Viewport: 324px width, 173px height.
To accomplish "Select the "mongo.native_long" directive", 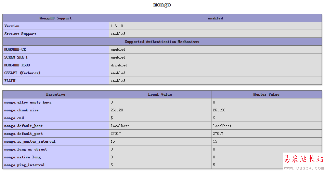I will click(23, 157).
